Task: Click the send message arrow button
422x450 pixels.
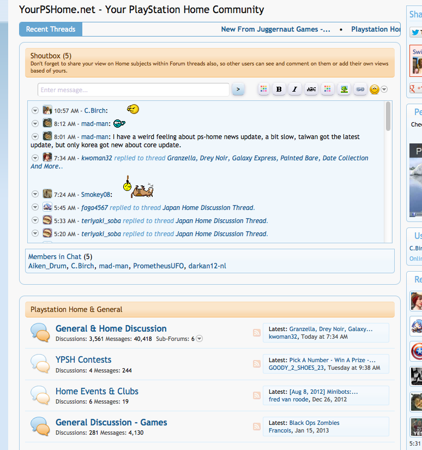Action: point(238,89)
